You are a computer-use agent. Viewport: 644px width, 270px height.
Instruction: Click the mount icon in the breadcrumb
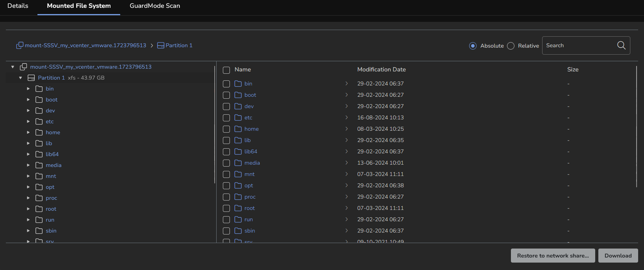[x=20, y=46]
